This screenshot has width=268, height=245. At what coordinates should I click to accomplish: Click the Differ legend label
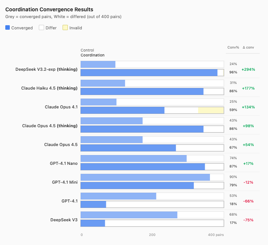(51, 28)
